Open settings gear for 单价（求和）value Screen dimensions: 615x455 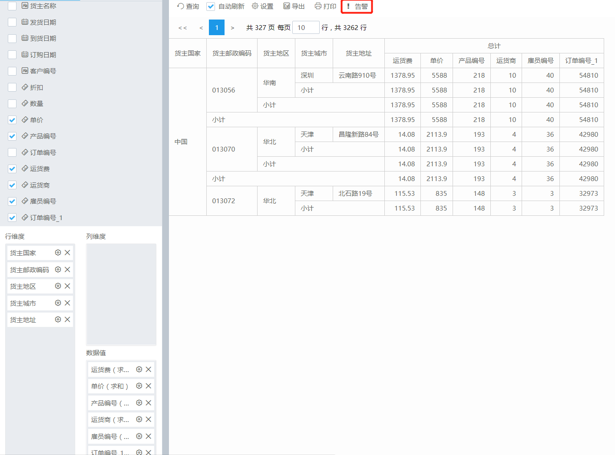pos(139,386)
